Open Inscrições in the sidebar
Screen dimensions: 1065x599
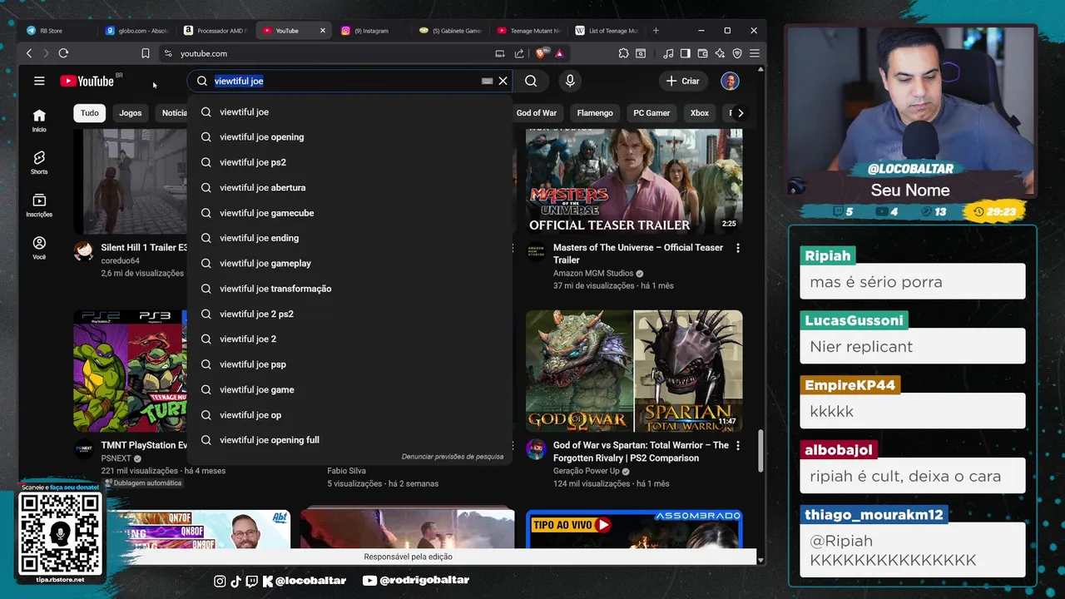39,205
